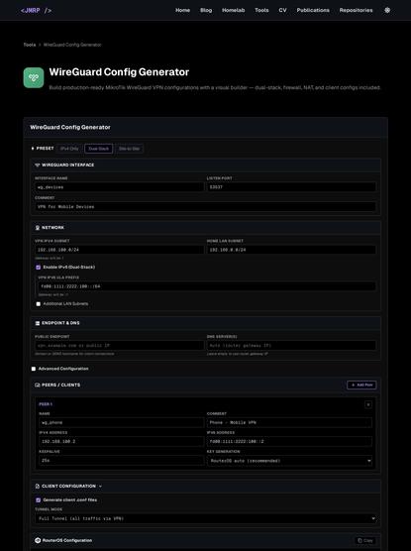Open the CV page

282,10
